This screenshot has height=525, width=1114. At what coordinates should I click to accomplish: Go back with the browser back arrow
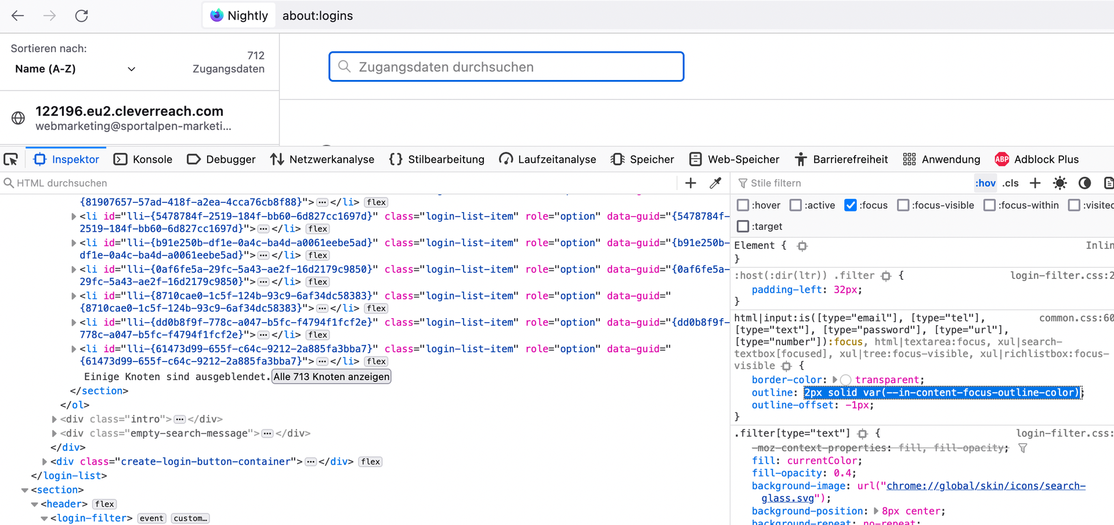click(18, 16)
